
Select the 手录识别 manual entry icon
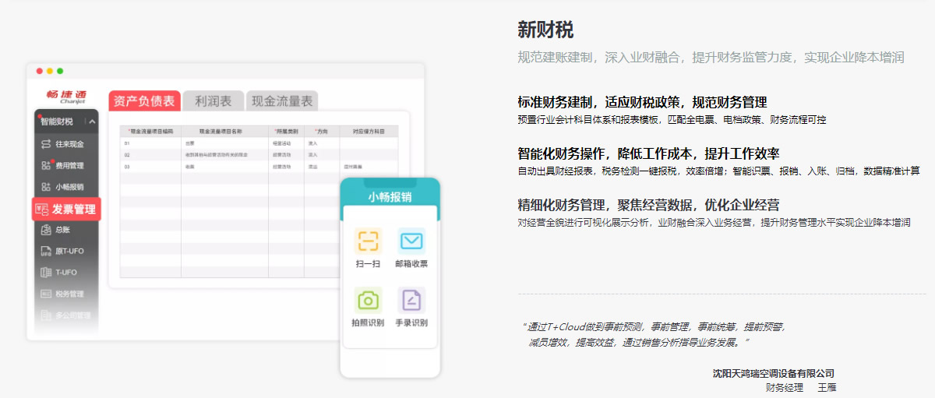[411, 300]
